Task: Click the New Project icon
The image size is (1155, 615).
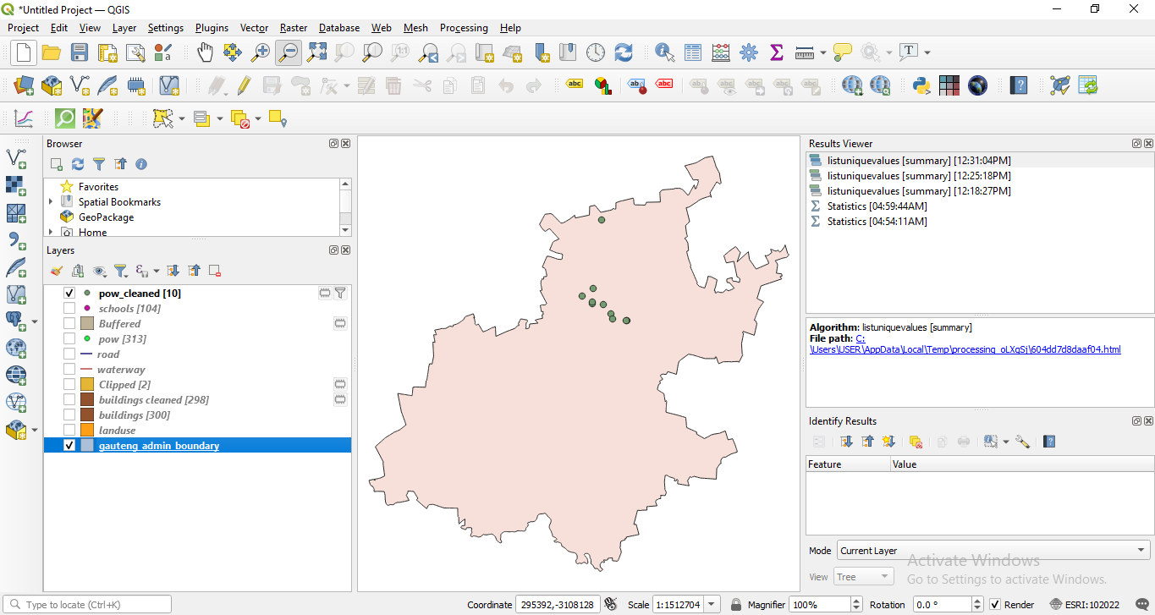Action: click(x=24, y=52)
